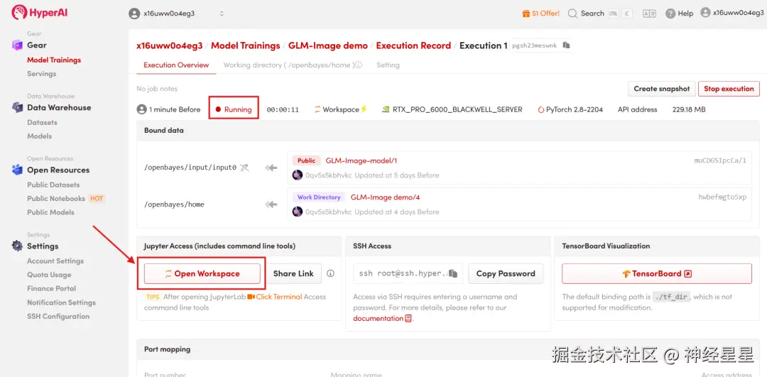Viewport: 767px width, 377px height.
Task: Click the Open Resources section icon
Action: pyautogui.click(x=18, y=170)
